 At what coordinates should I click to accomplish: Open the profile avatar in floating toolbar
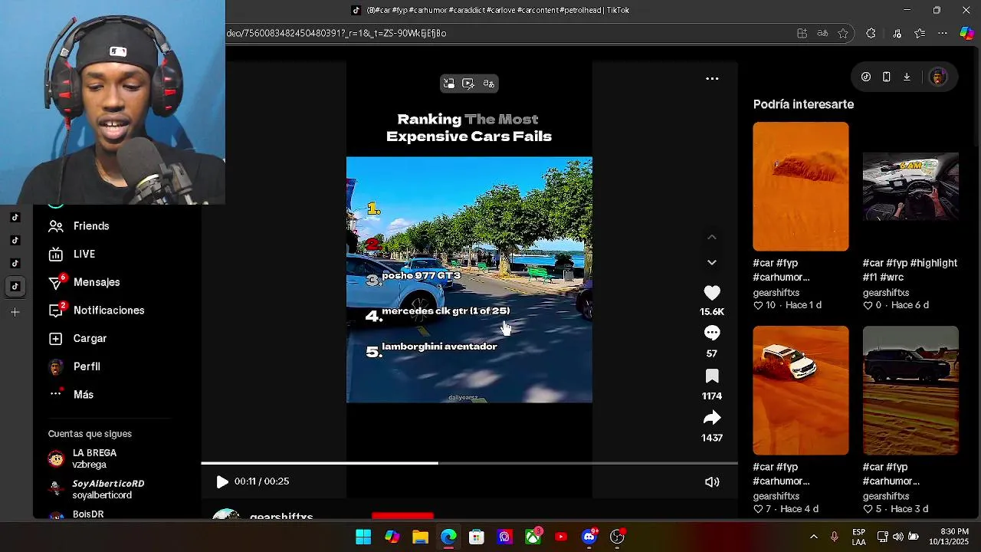click(938, 77)
